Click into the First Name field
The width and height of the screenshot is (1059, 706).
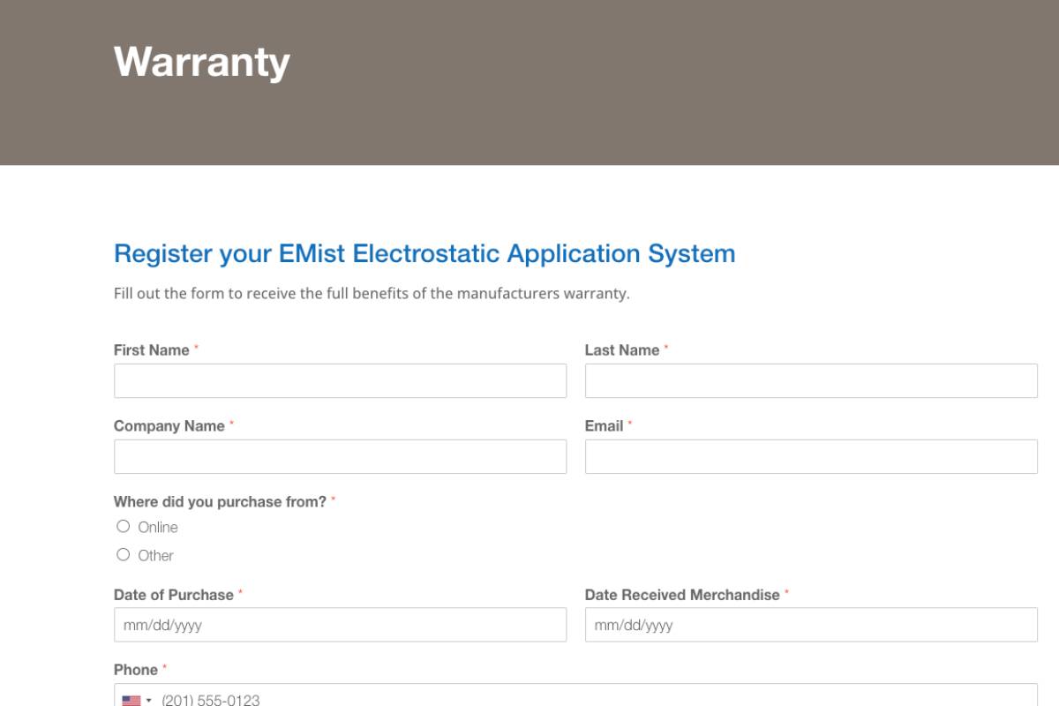[x=340, y=380]
